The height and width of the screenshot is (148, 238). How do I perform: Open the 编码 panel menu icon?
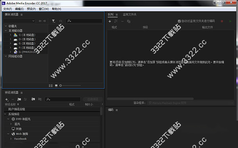pos(117,110)
